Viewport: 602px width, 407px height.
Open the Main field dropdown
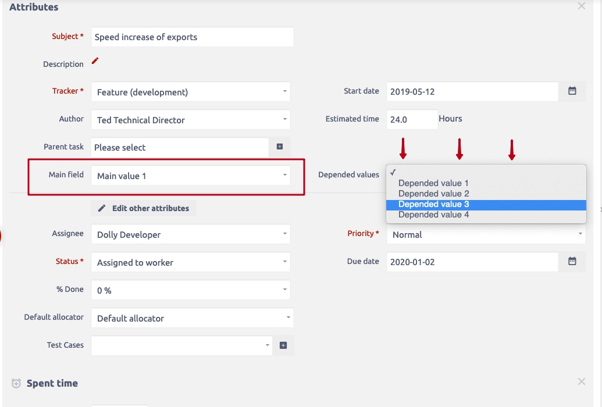tap(190, 176)
